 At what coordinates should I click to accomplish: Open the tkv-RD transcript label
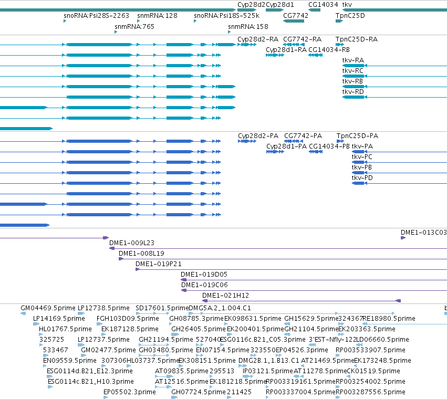pyautogui.click(x=353, y=92)
